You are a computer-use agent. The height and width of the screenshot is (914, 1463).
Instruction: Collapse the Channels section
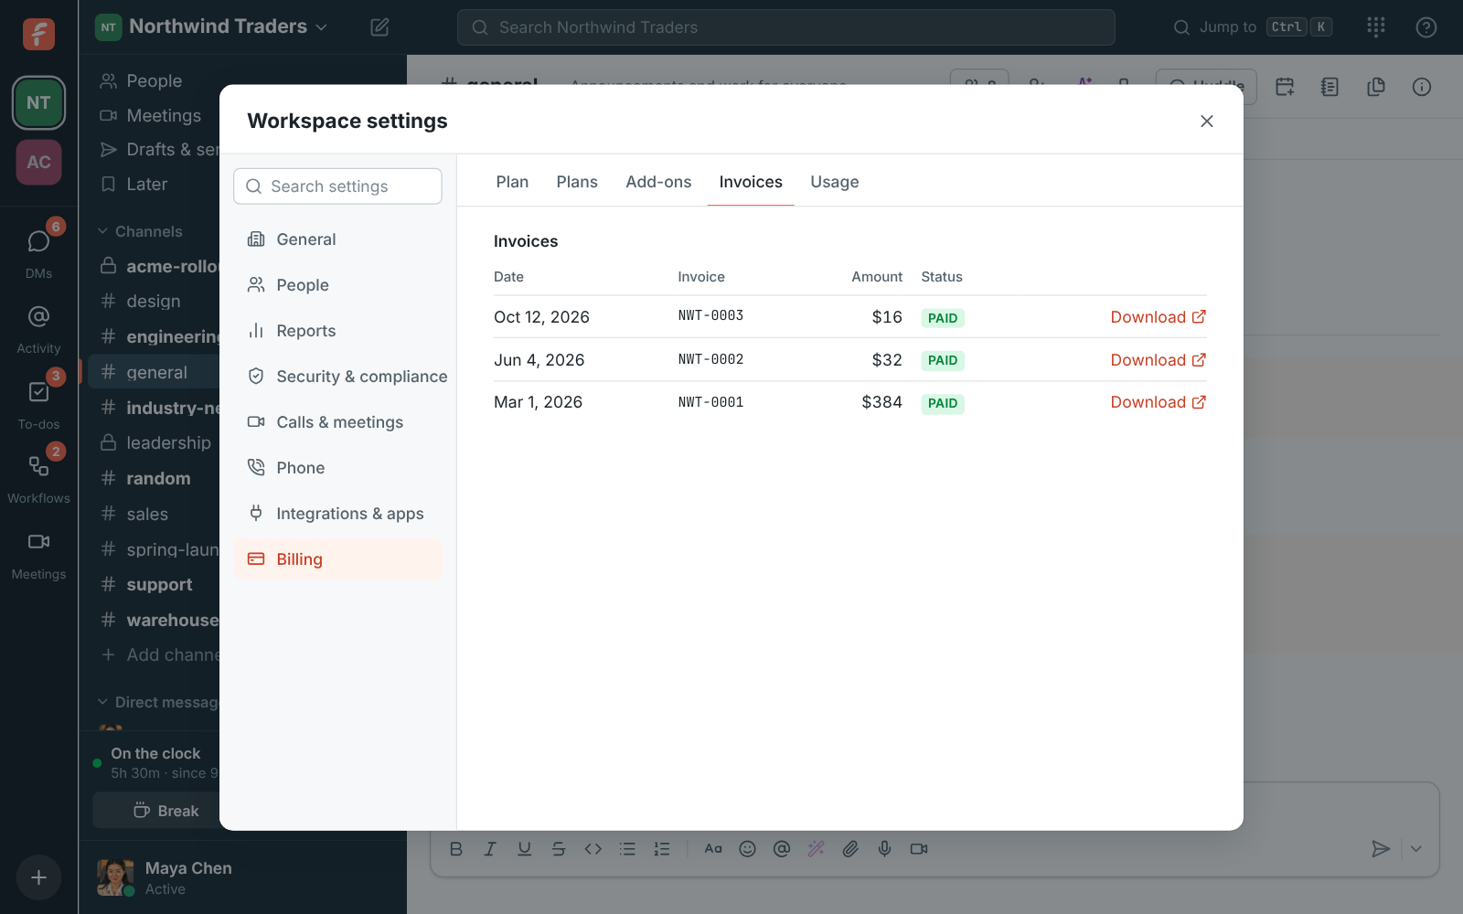141,231
